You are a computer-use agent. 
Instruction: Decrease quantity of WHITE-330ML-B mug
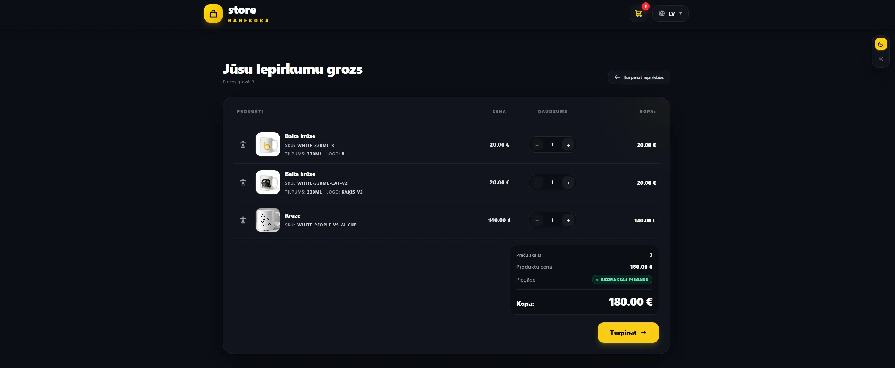pyautogui.click(x=537, y=145)
